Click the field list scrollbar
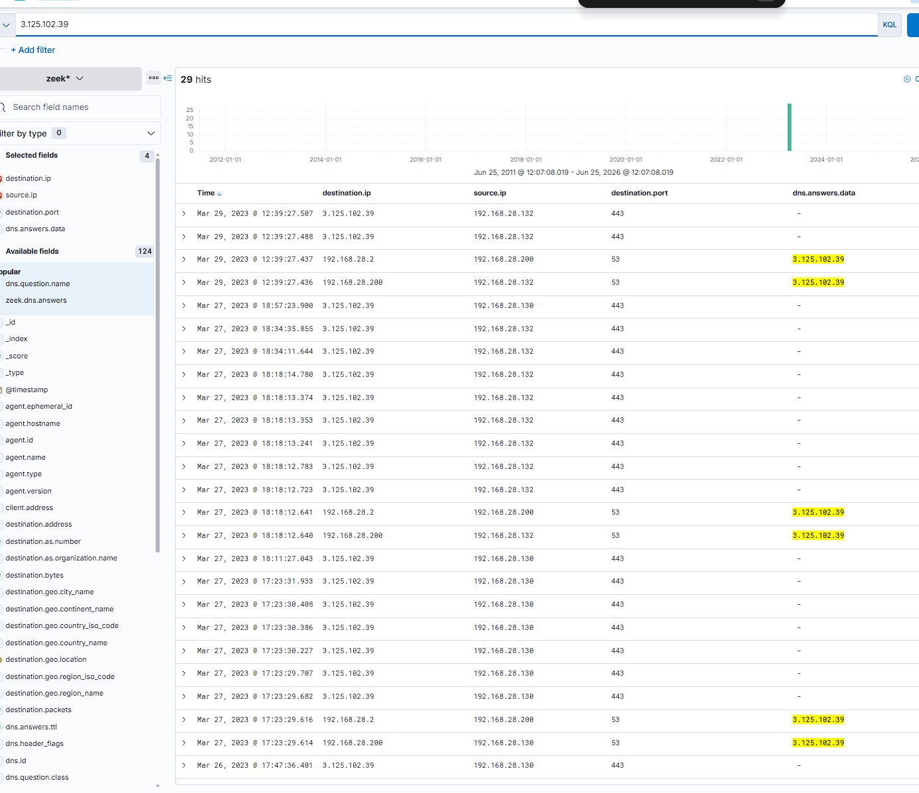This screenshot has height=793, width=919. click(x=158, y=354)
